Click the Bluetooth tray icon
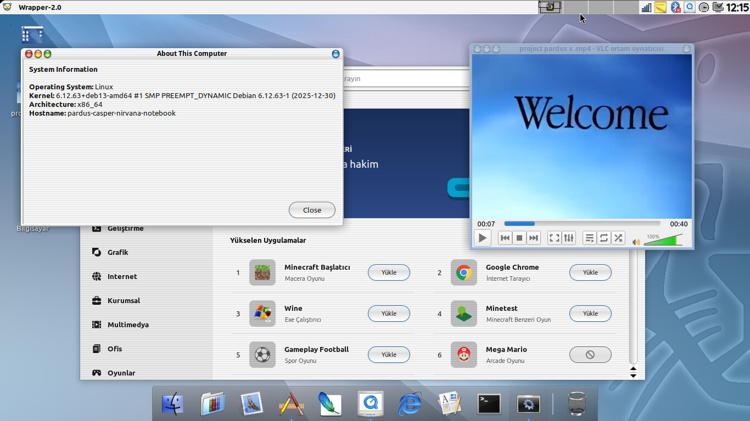The width and height of the screenshot is (750, 421). (x=676, y=7)
